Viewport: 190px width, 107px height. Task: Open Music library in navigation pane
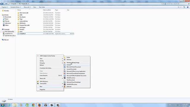[7, 19]
